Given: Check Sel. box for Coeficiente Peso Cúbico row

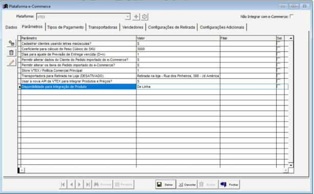Looking at the screenshot, I should tap(279, 49).
